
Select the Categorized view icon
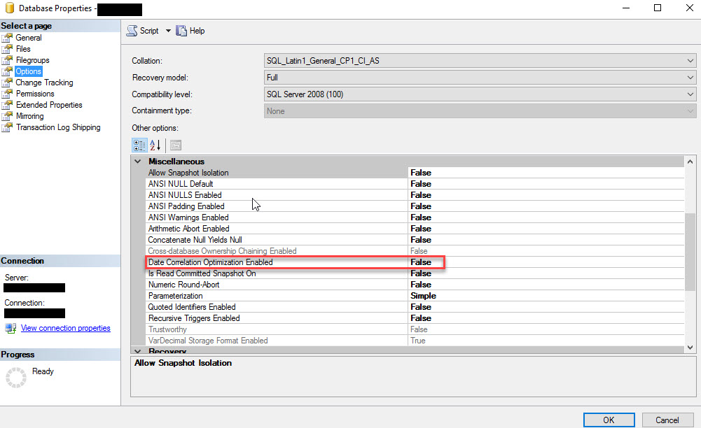click(x=139, y=145)
